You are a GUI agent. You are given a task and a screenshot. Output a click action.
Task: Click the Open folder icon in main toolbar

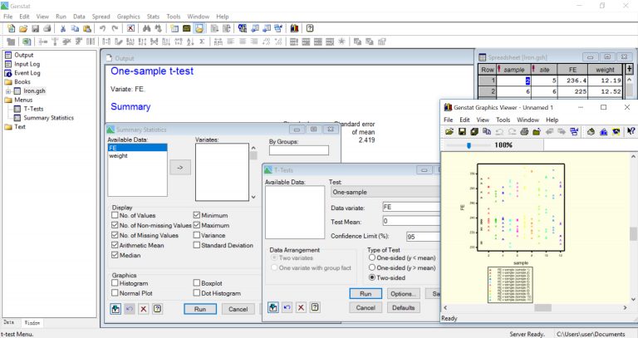(23, 28)
